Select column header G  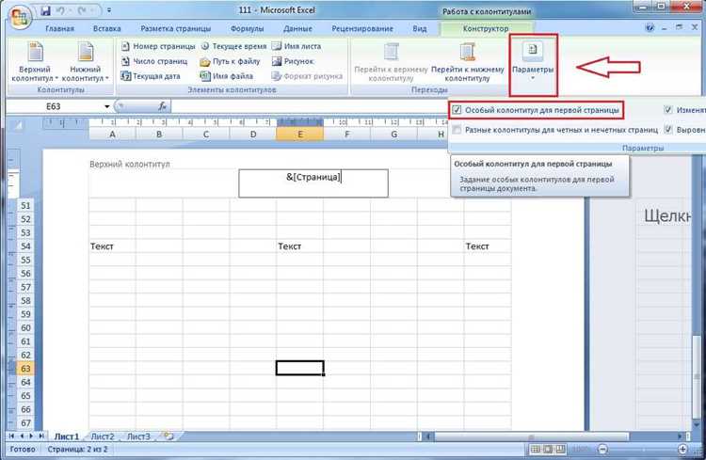click(394, 135)
